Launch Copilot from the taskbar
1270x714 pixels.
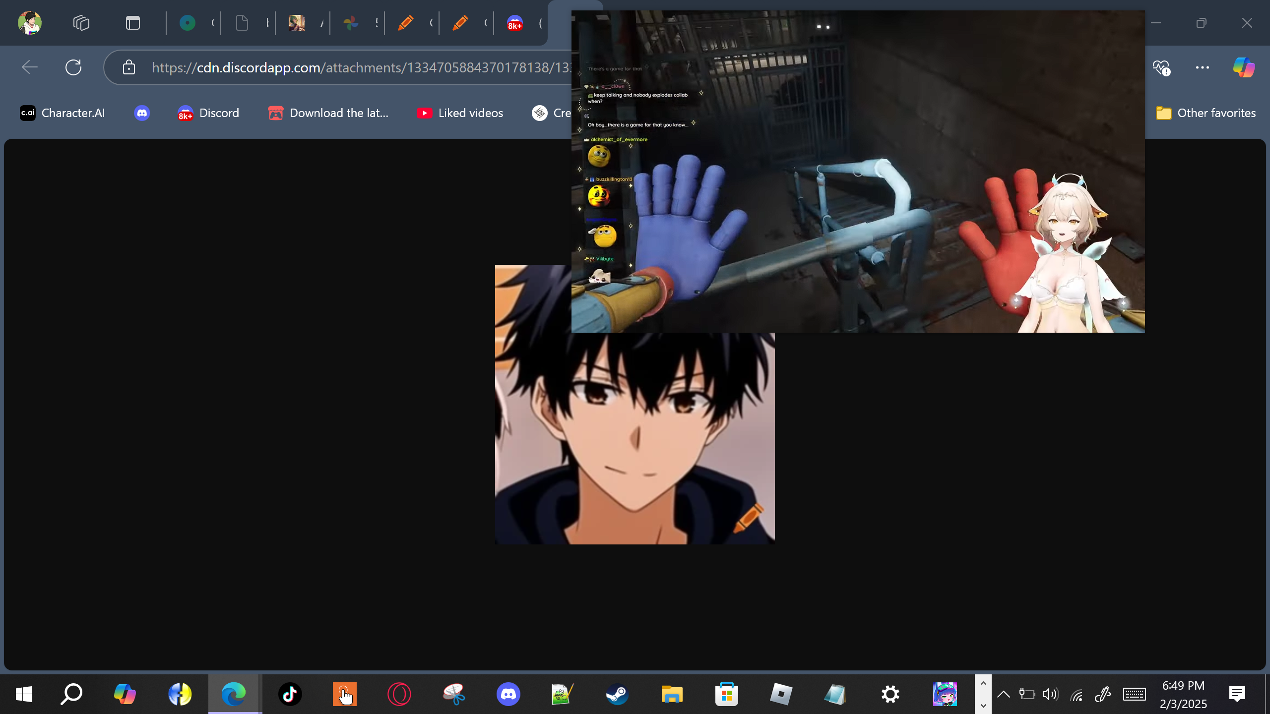pos(125,694)
